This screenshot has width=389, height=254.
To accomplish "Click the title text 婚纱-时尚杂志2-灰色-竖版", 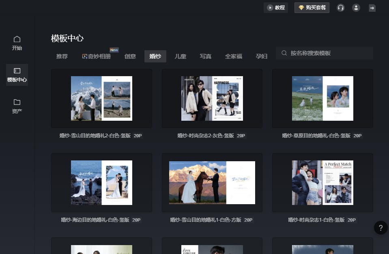I will [206, 136].
